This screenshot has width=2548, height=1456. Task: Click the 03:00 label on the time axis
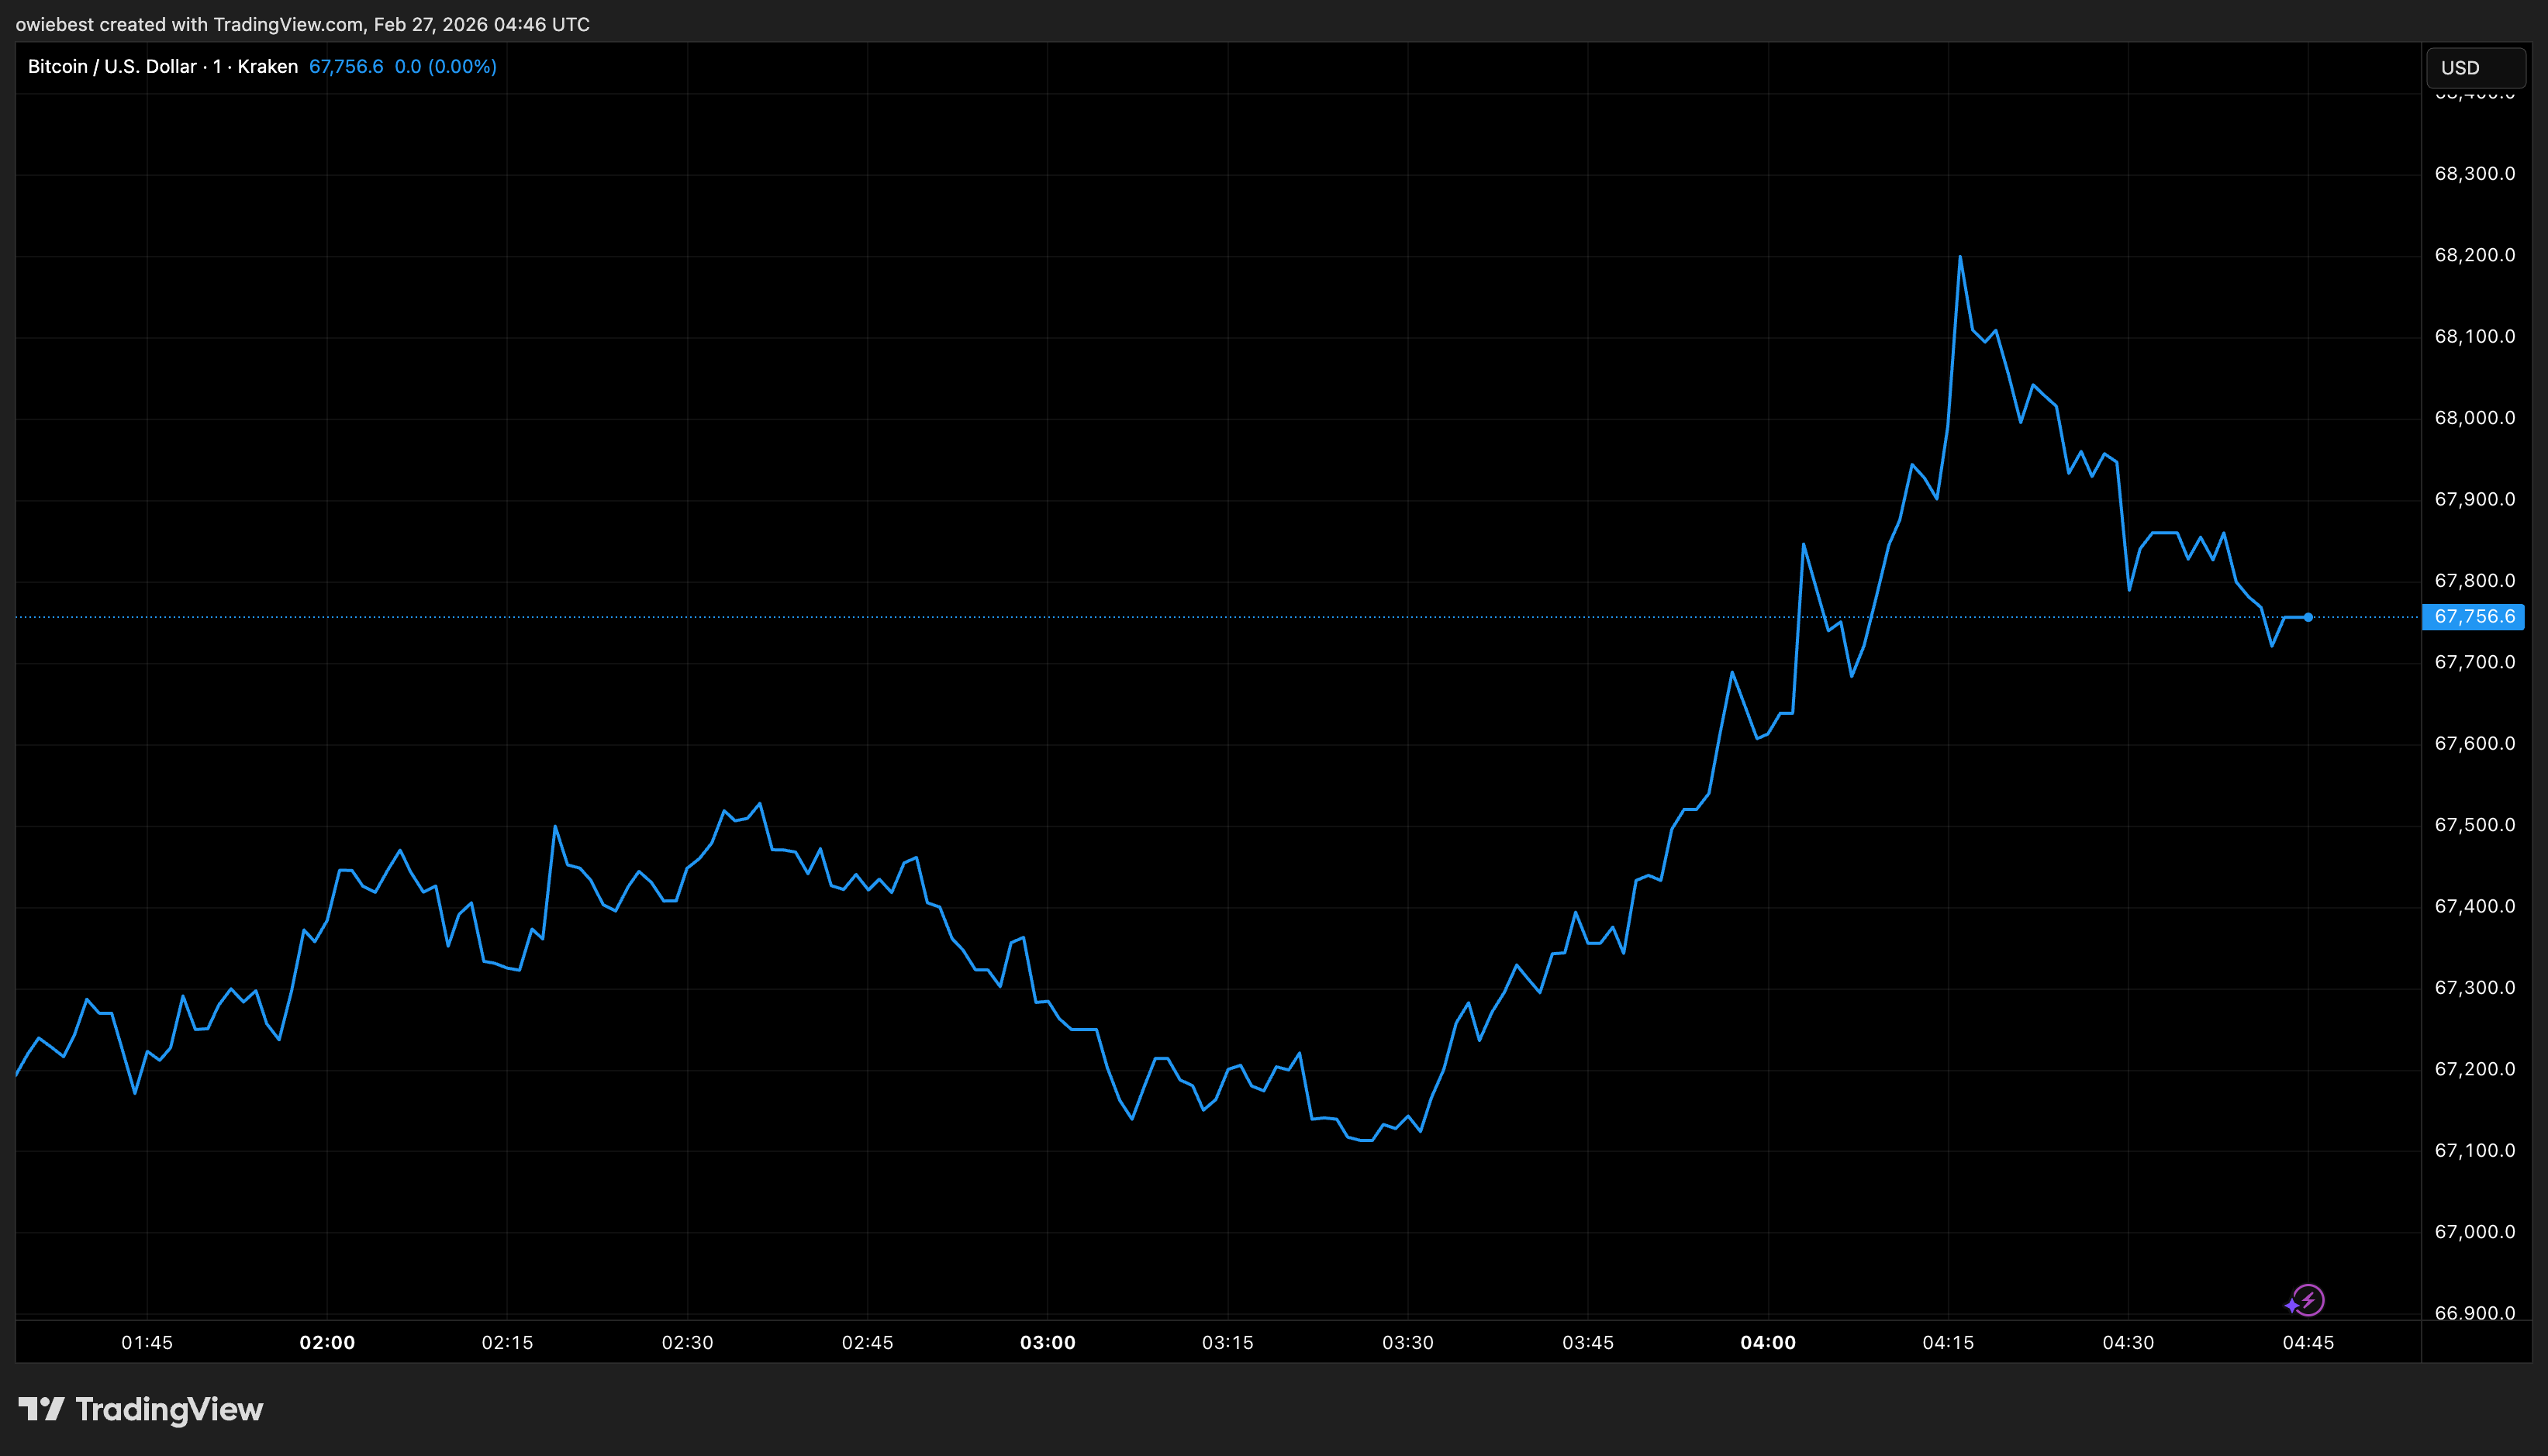pos(1047,1342)
